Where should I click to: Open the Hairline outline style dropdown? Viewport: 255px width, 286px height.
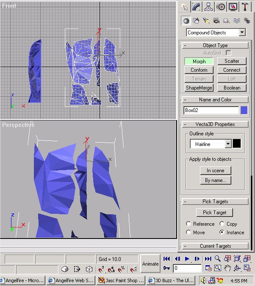pyautogui.click(x=228, y=144)
